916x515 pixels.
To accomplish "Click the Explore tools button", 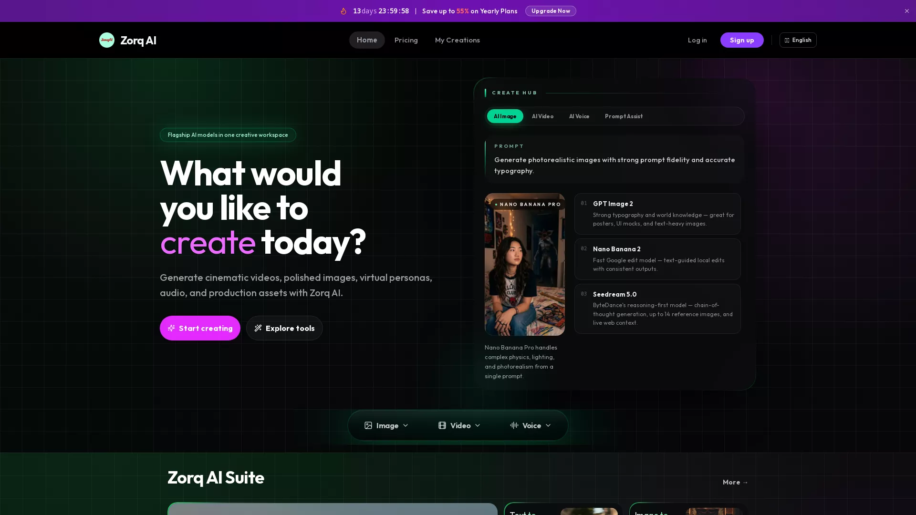I will (x=284, y=328).
